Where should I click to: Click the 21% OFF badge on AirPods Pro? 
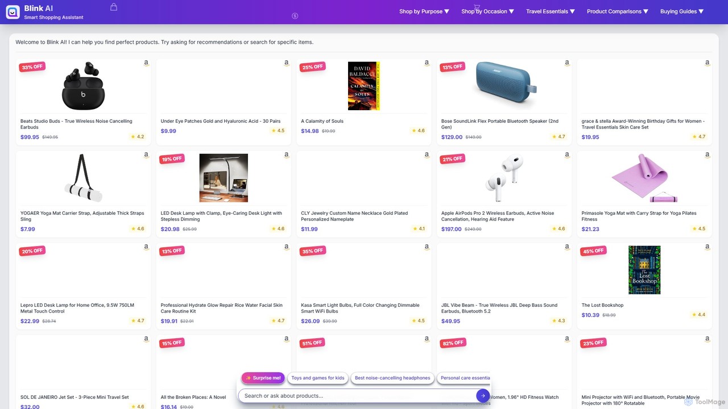(x=453, y=159)
